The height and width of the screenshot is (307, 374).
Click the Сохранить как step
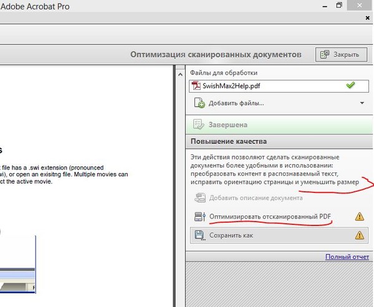(x=279, y=235)
